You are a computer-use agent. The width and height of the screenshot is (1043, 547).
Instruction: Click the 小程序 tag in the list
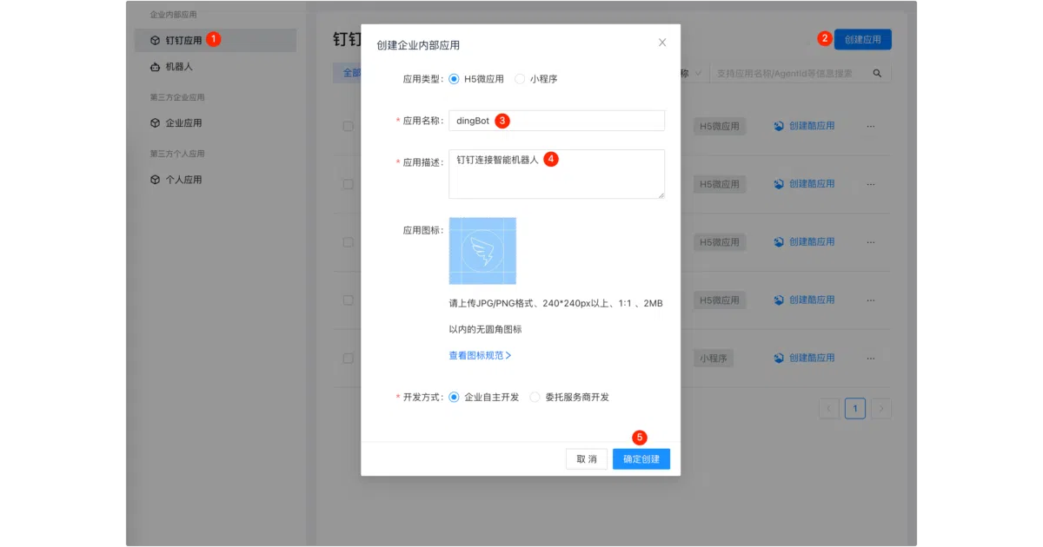click(x=714, y=358)
